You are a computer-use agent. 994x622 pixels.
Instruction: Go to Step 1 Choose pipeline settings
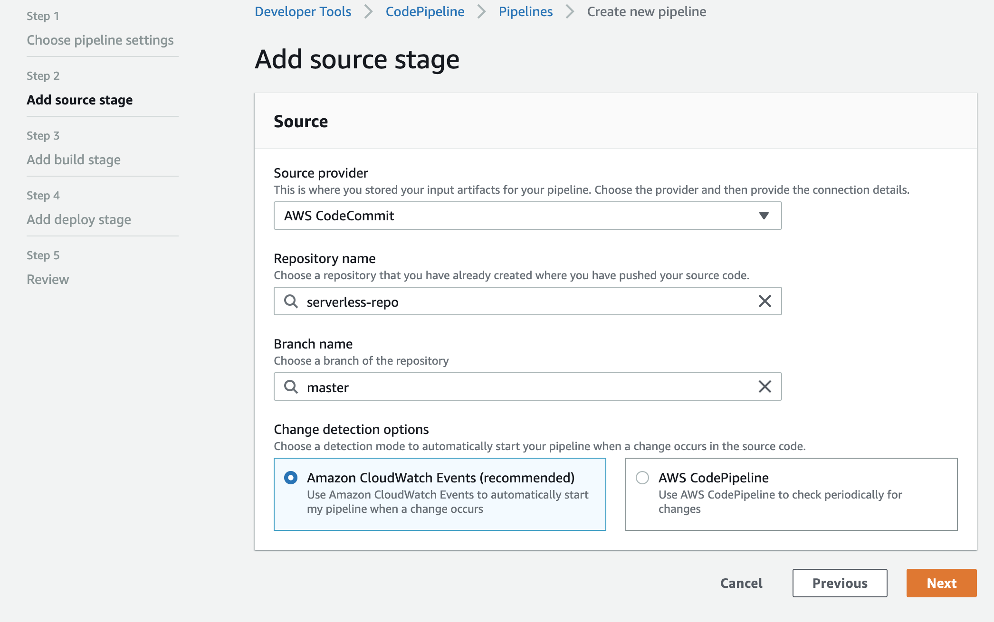click(x=100, y=40)
